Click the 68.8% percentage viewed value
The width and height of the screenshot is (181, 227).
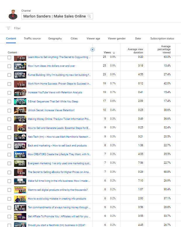point(167,172)
